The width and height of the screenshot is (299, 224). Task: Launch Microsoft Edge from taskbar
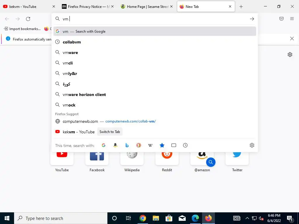[195, 218]
